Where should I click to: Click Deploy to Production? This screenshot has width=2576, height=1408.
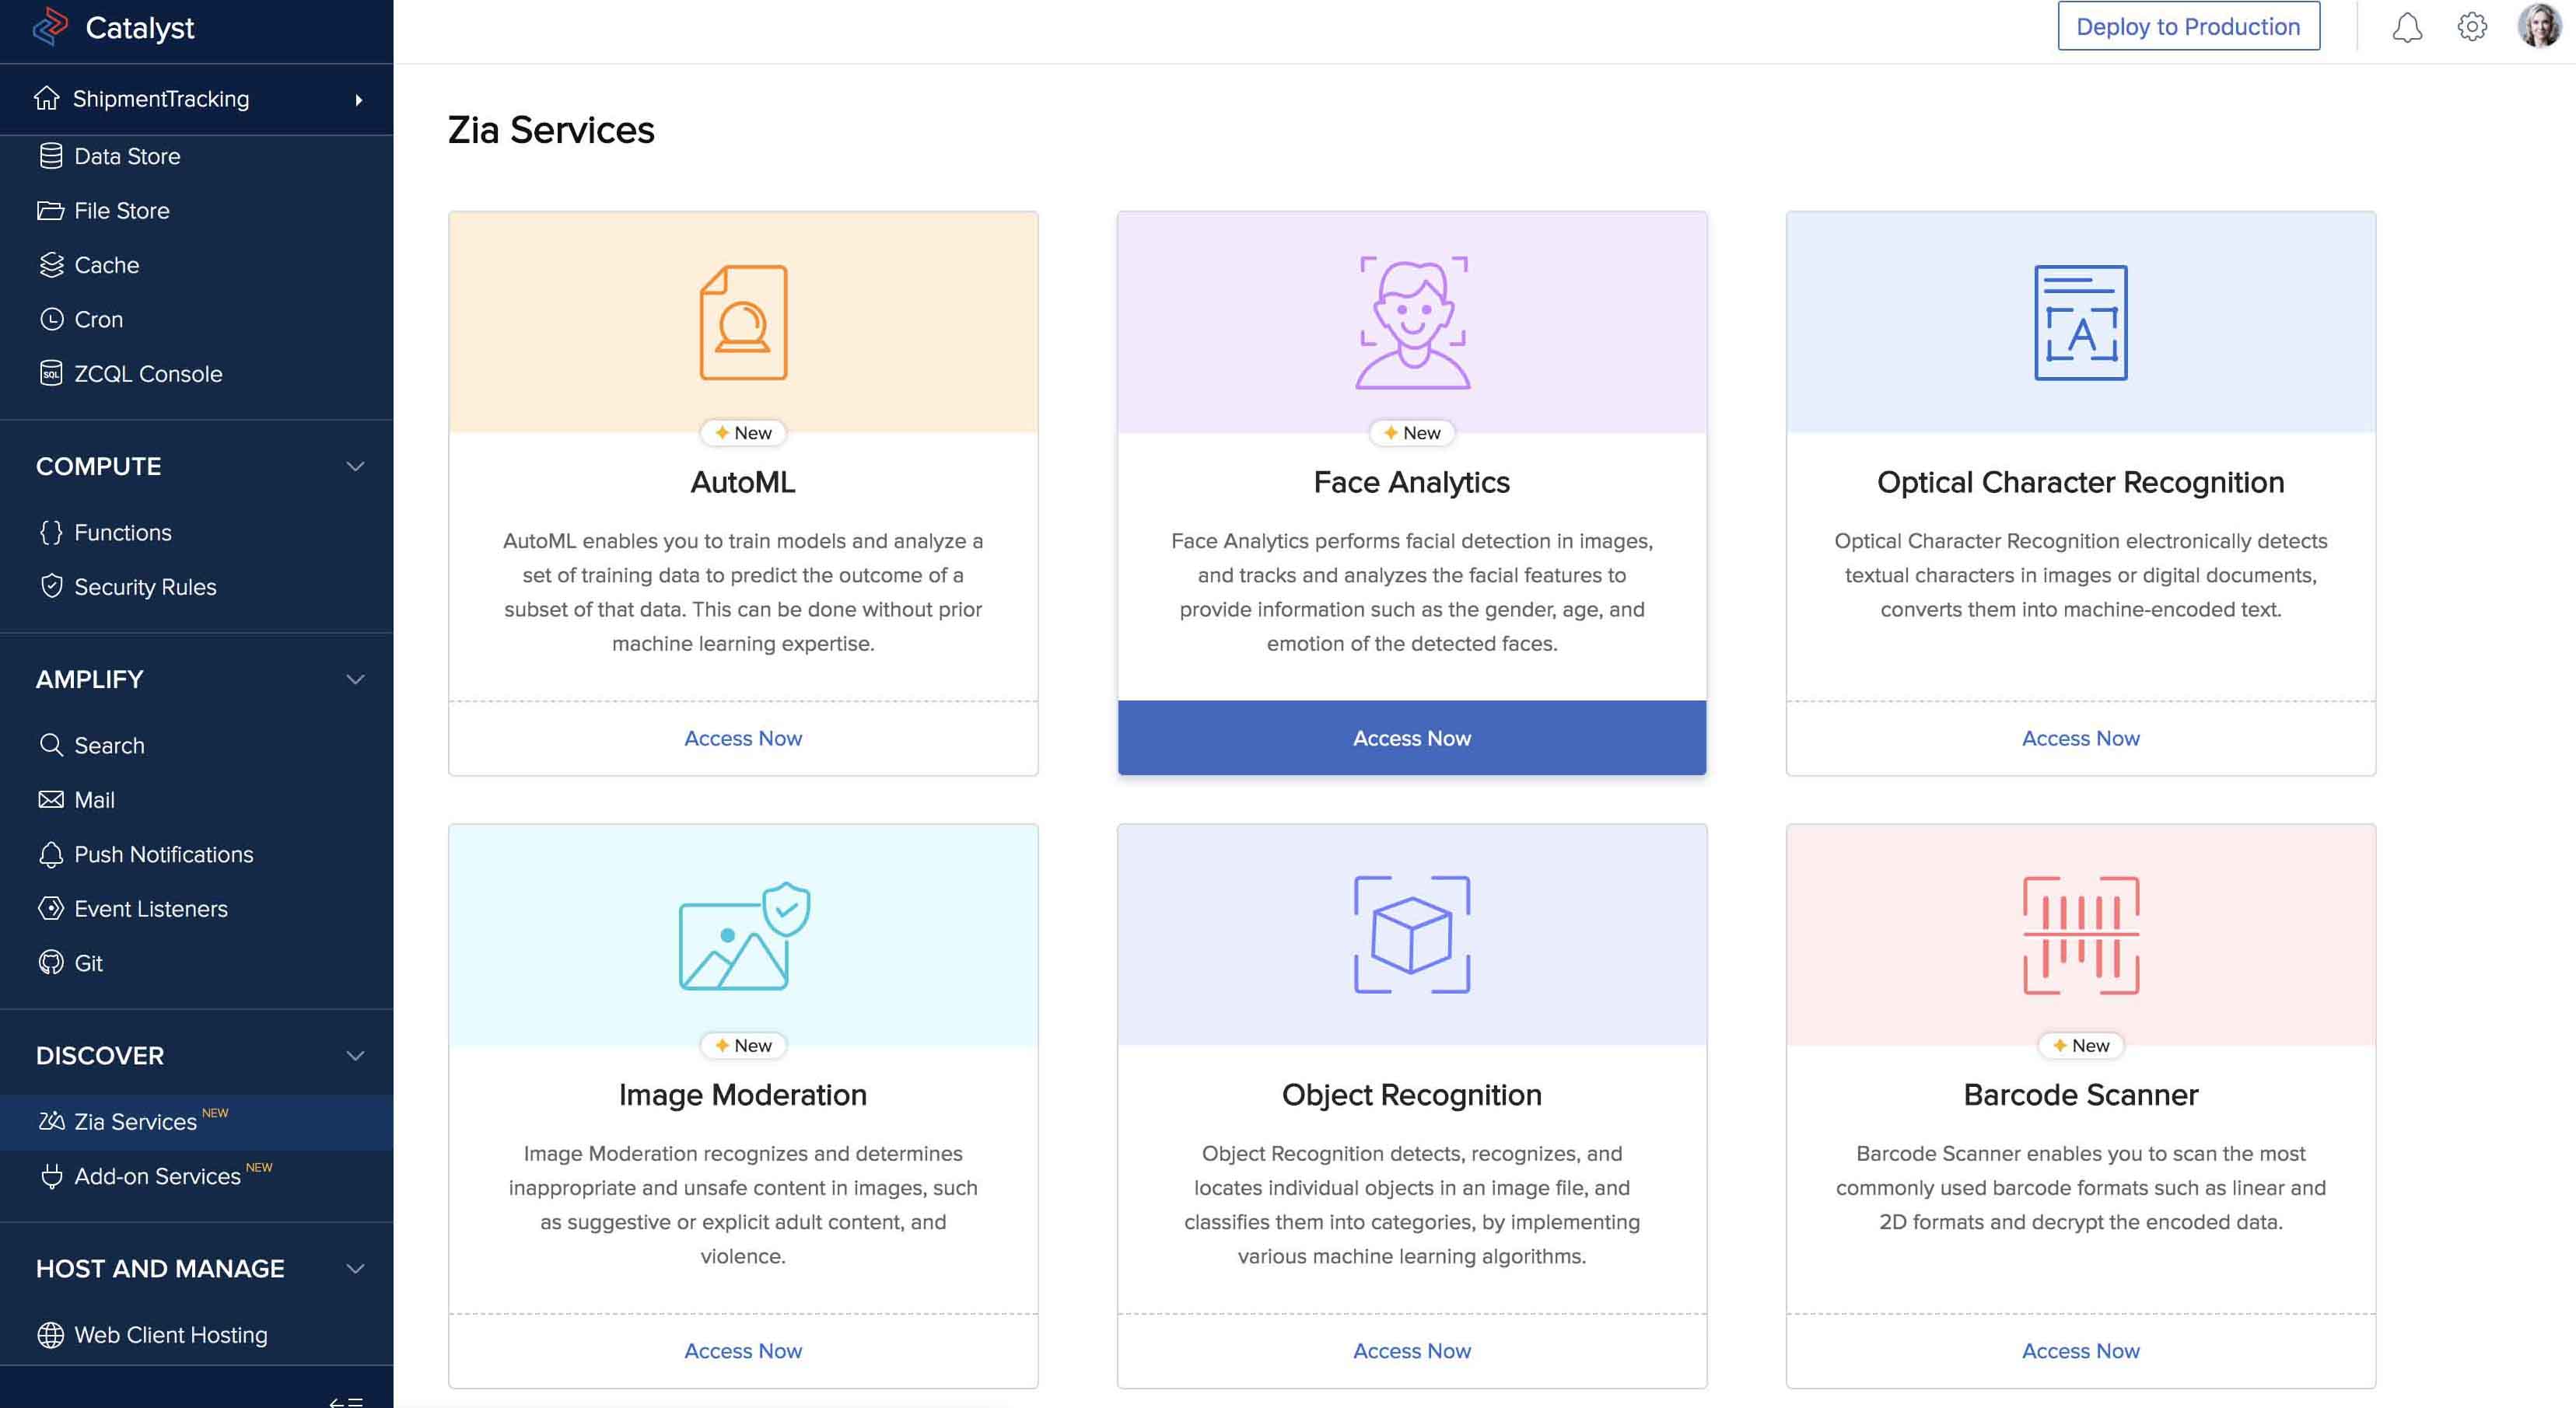click(2188, 26)
